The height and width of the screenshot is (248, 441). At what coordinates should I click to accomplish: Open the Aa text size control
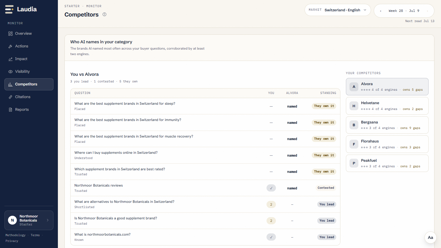pyautogui.click(x=431, y=238)
